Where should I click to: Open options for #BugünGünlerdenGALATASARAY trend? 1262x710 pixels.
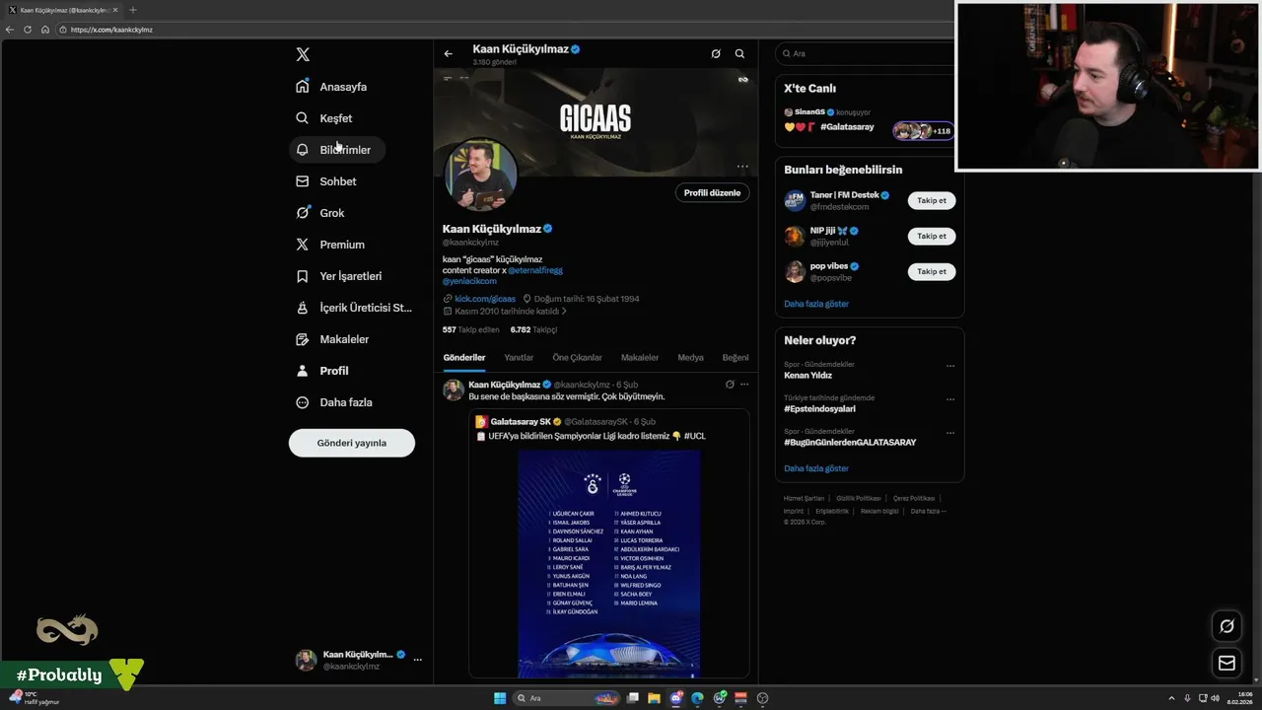coord(950,433)
